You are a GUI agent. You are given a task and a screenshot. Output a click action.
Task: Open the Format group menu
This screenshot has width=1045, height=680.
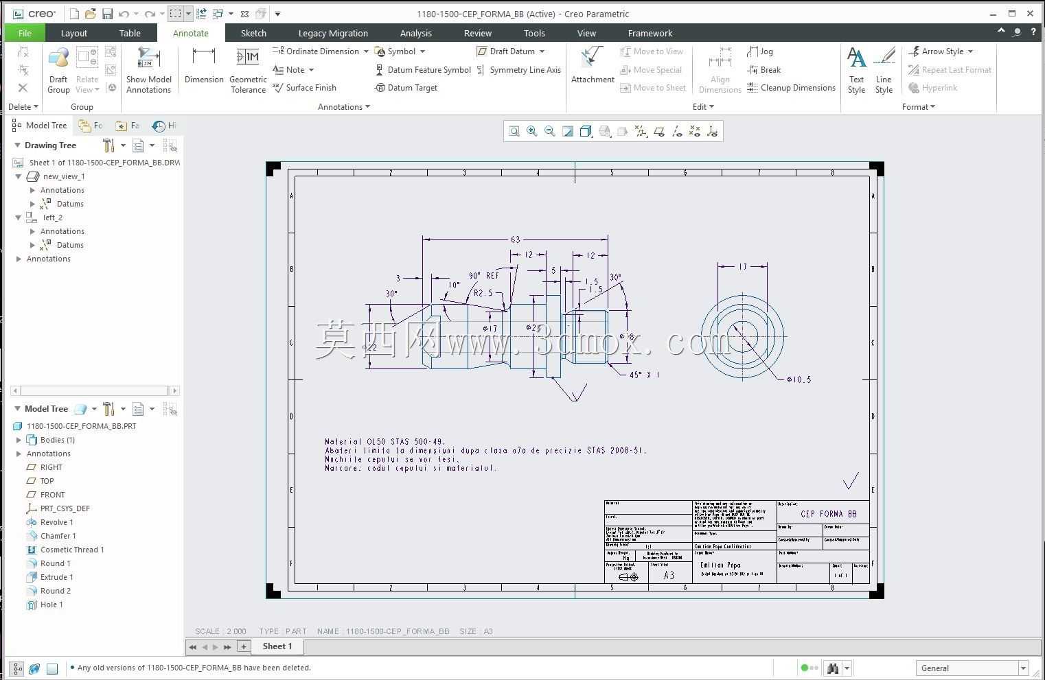(x=919, y=107)
